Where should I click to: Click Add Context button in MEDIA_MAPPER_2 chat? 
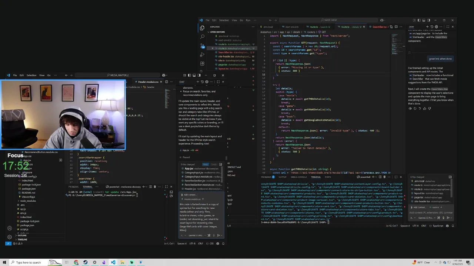pyautogui.click(x=189, y=195)
